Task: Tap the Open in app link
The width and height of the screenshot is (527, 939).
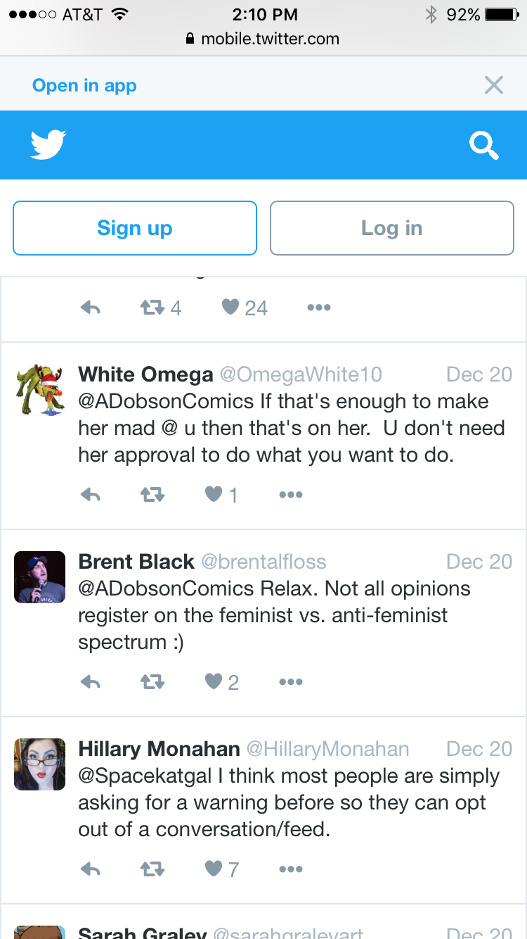Action: tap(84, 86)
